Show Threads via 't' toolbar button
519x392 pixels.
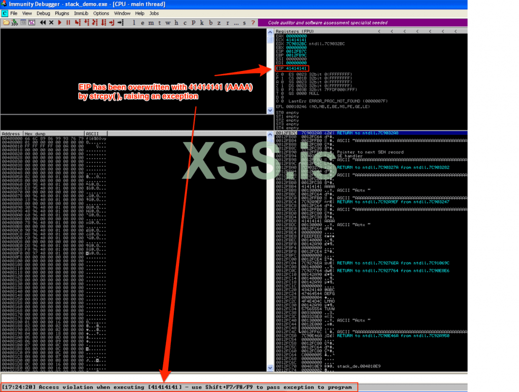click(159, 22)
